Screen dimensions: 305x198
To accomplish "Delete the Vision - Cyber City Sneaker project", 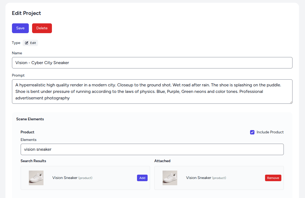I will point(42,28).
